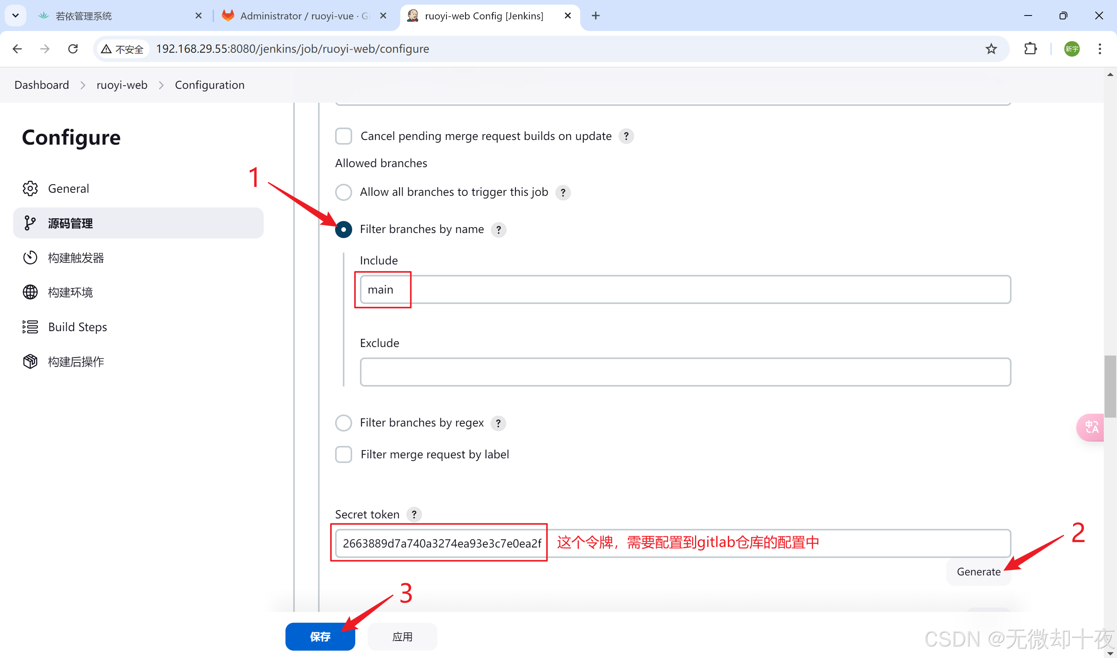Click the General gear icon in sidebar
This screenshot has width=1117, height=658.
(30, 188)
